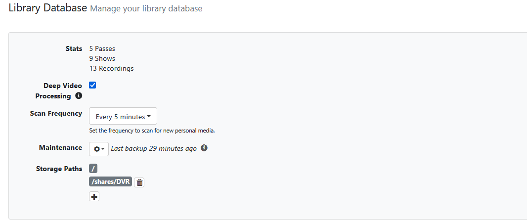Click the 13 Recordings stat
Image resolution: width=527 pixels, height=223 pixels.
(111, 68)
